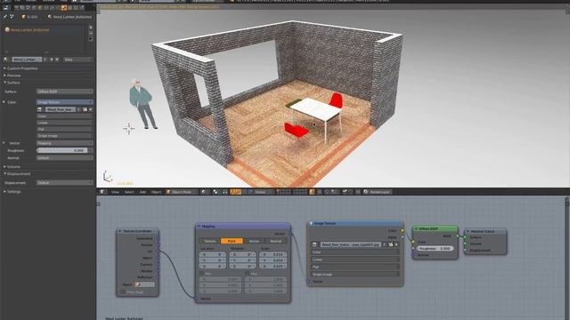Viewport: 570px width, 320px height.
Task: Open the Properties editor type icon
Action: 6,8
